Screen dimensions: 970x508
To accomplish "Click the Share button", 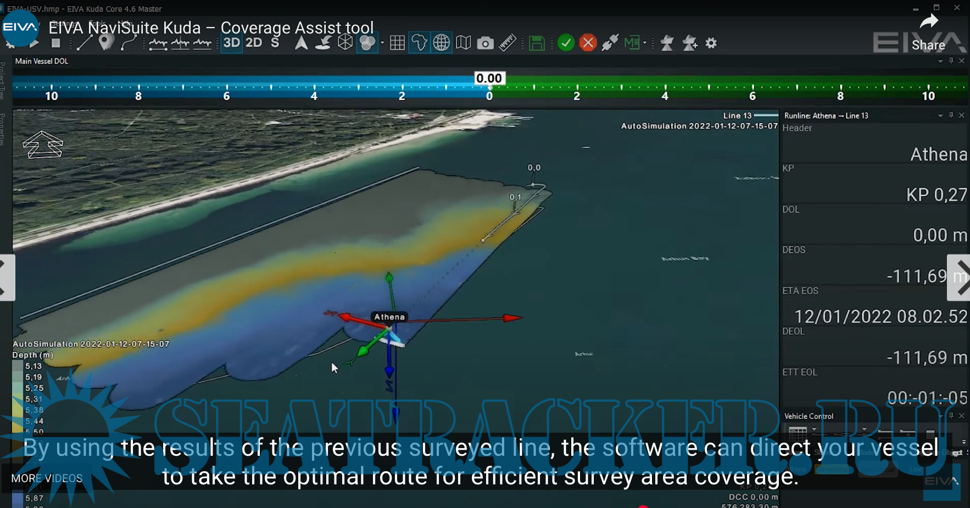I will point(928,33).
